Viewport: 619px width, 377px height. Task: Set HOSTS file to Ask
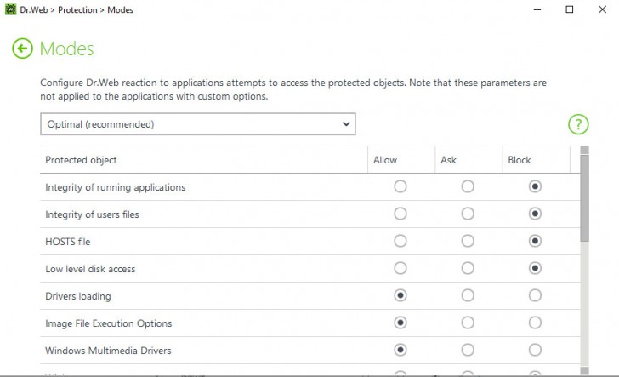[468, 241]
